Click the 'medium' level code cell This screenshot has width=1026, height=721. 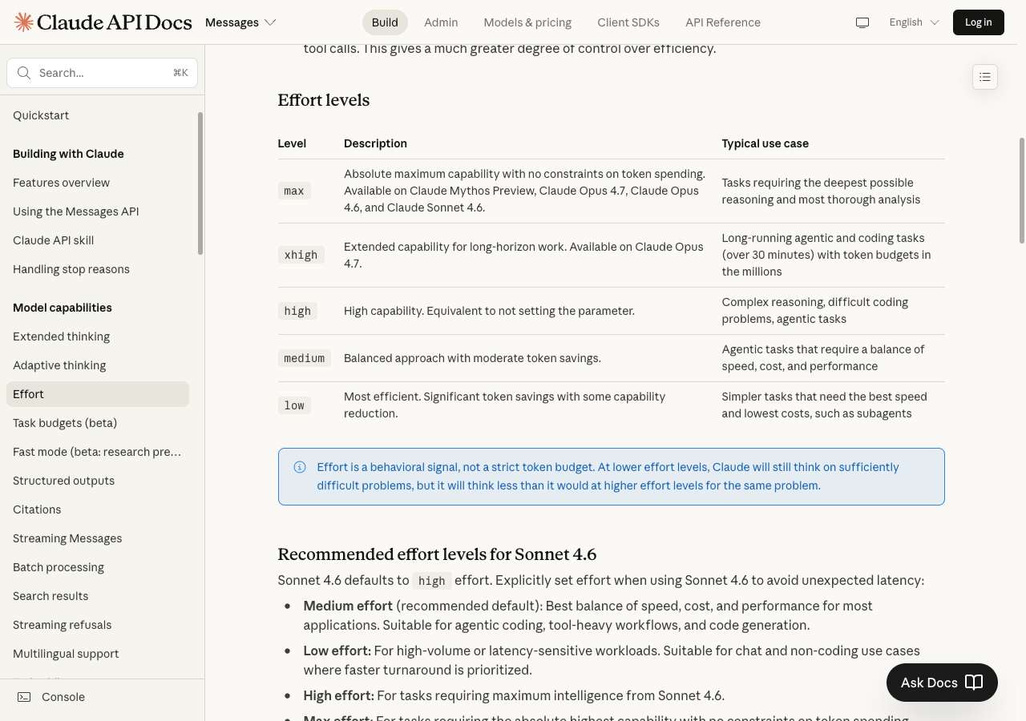(x=305, y=358)
